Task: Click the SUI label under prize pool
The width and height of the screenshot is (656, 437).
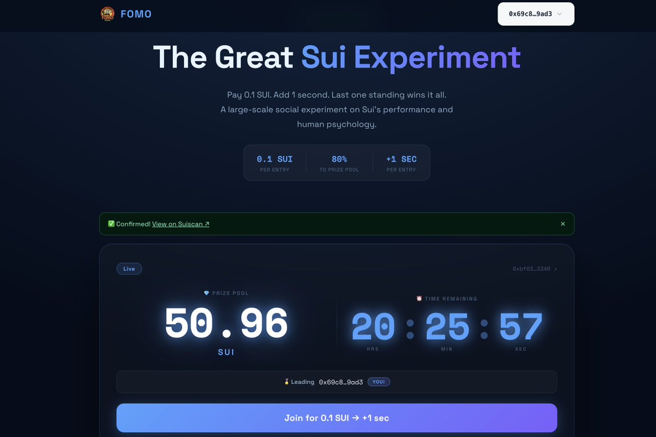Action: click(x=226, y=352)
